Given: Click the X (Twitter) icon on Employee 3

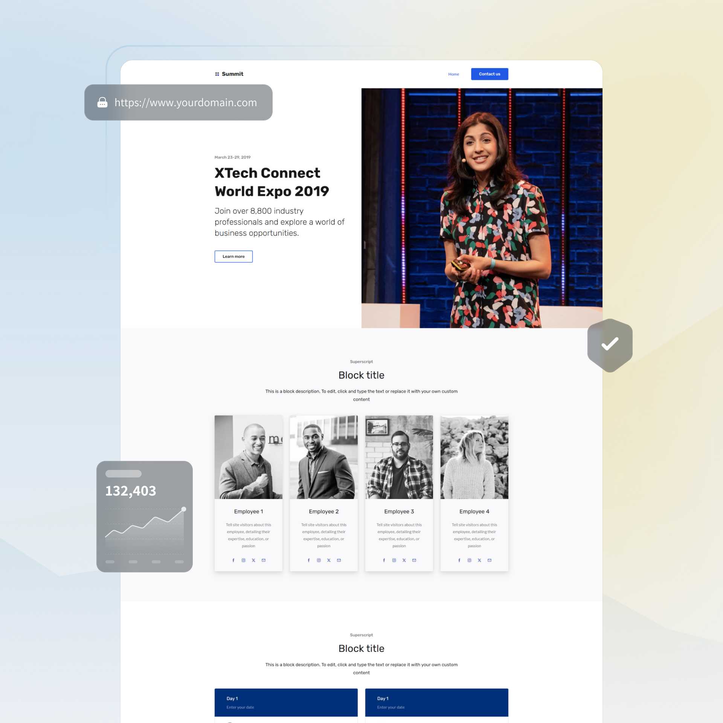Looking at the screenshot, I should pyautogui.click(x=404, y=560).
